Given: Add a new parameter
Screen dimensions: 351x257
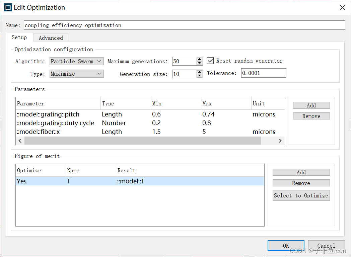Looking at the screenshot, I should [x=311, y=105].
